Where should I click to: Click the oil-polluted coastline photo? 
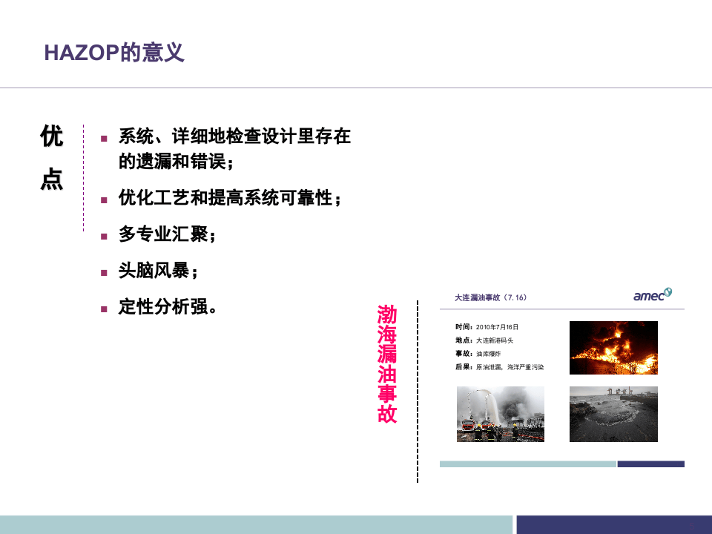pos(613,414)
